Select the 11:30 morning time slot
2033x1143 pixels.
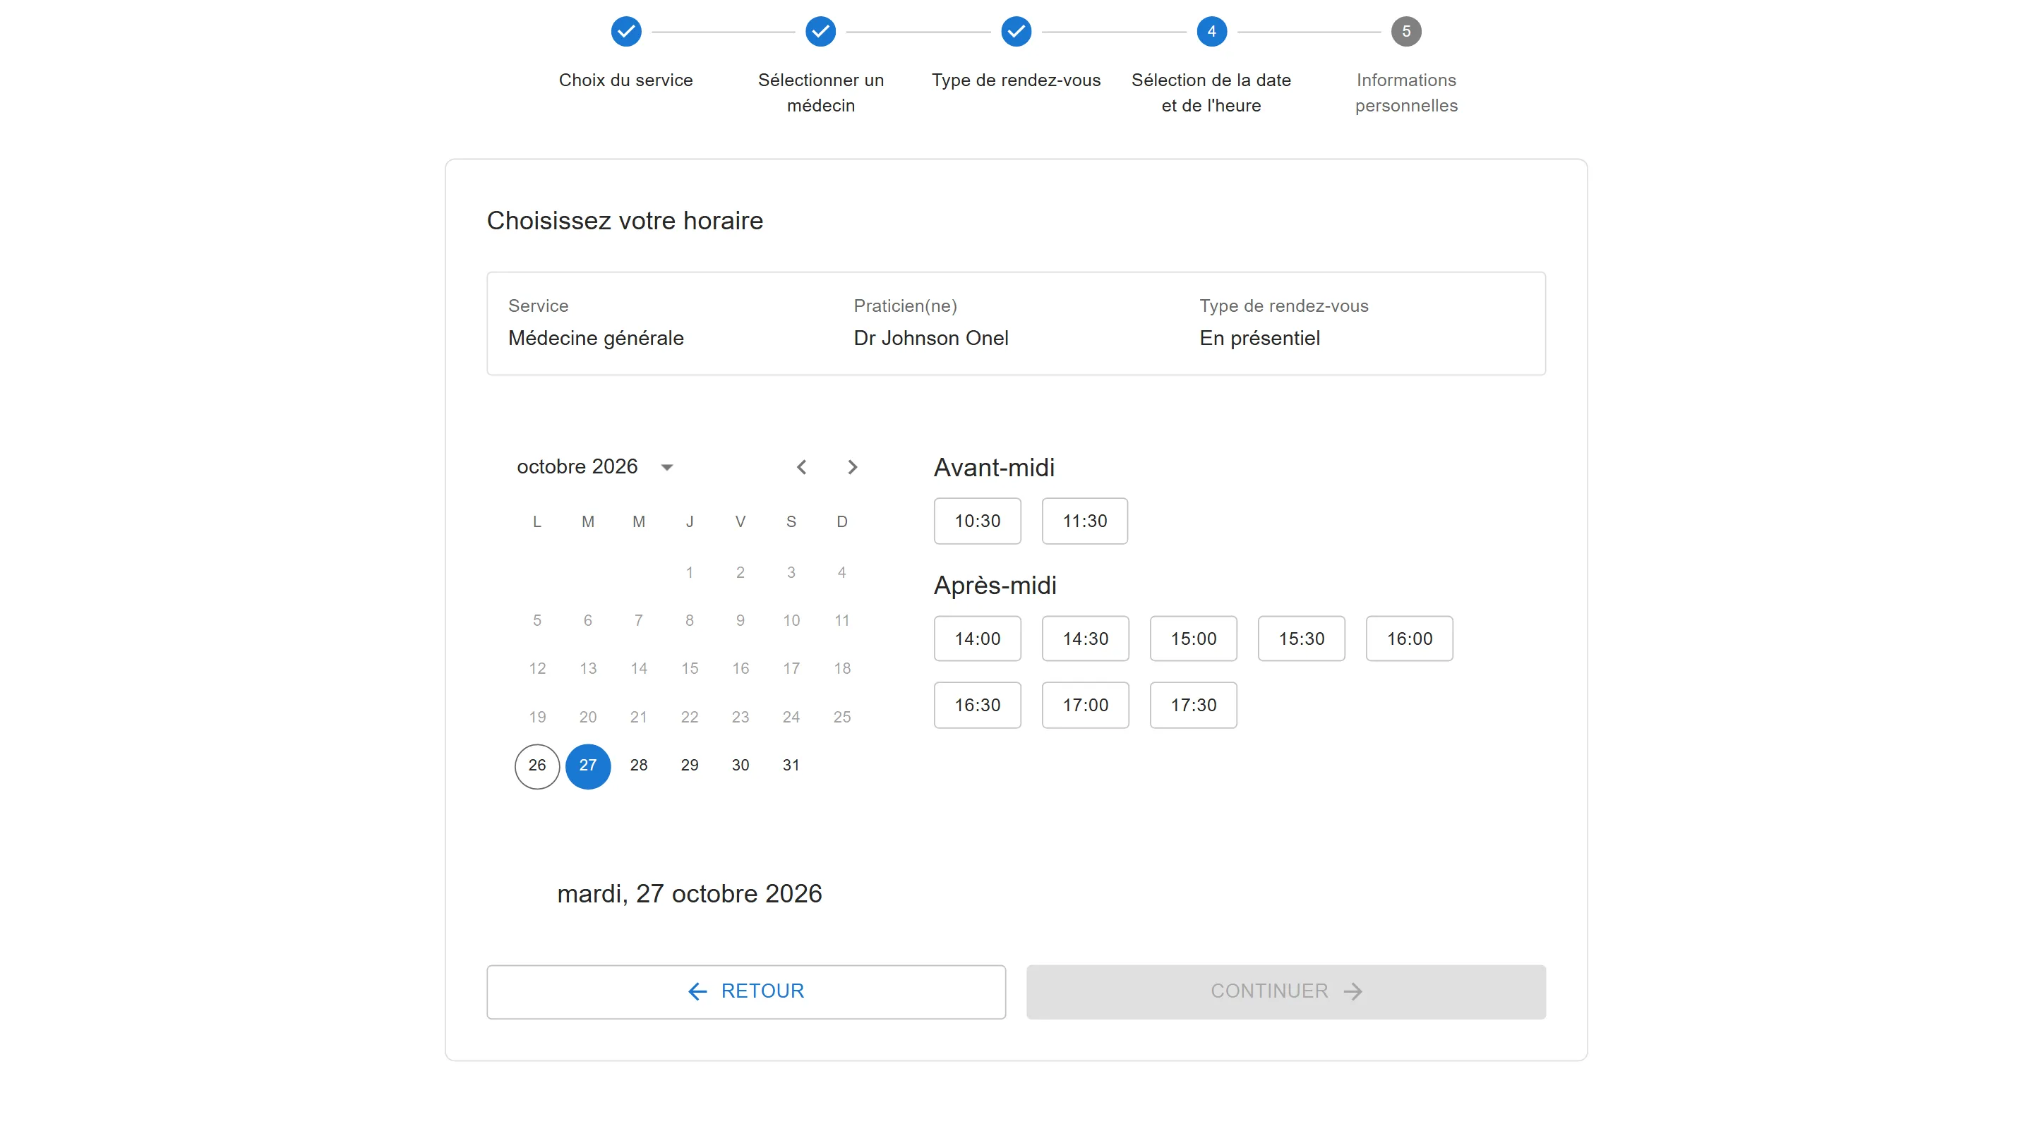click(x=1084, y=521)
